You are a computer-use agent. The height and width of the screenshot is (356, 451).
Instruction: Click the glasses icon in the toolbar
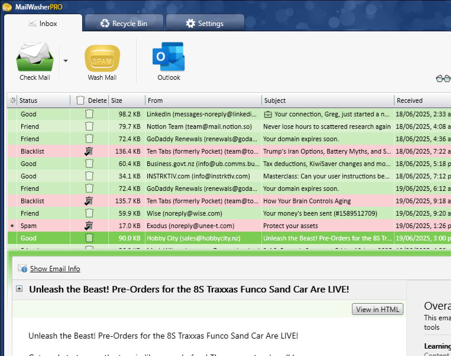click(x=443, y=78)
